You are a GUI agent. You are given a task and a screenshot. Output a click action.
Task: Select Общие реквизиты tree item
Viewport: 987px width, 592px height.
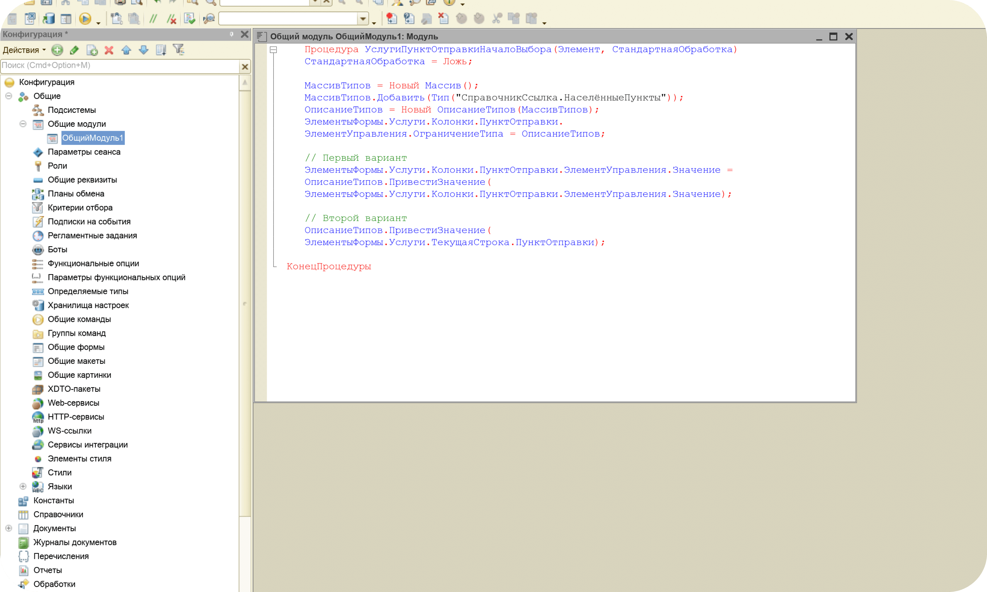pyautogui.click(x=83, y=180)
